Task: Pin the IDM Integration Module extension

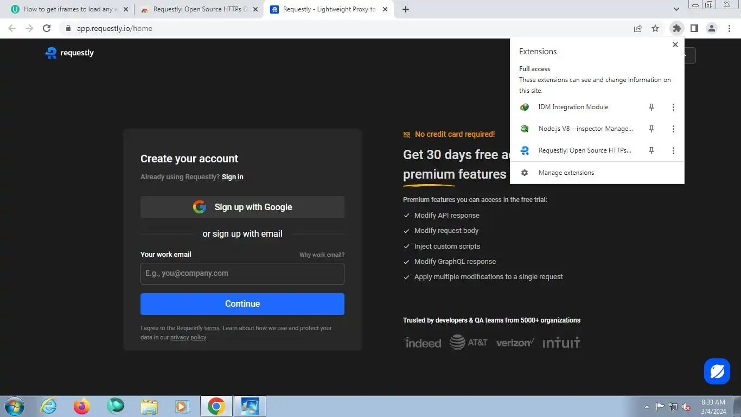Action: (x=651, y=107)
